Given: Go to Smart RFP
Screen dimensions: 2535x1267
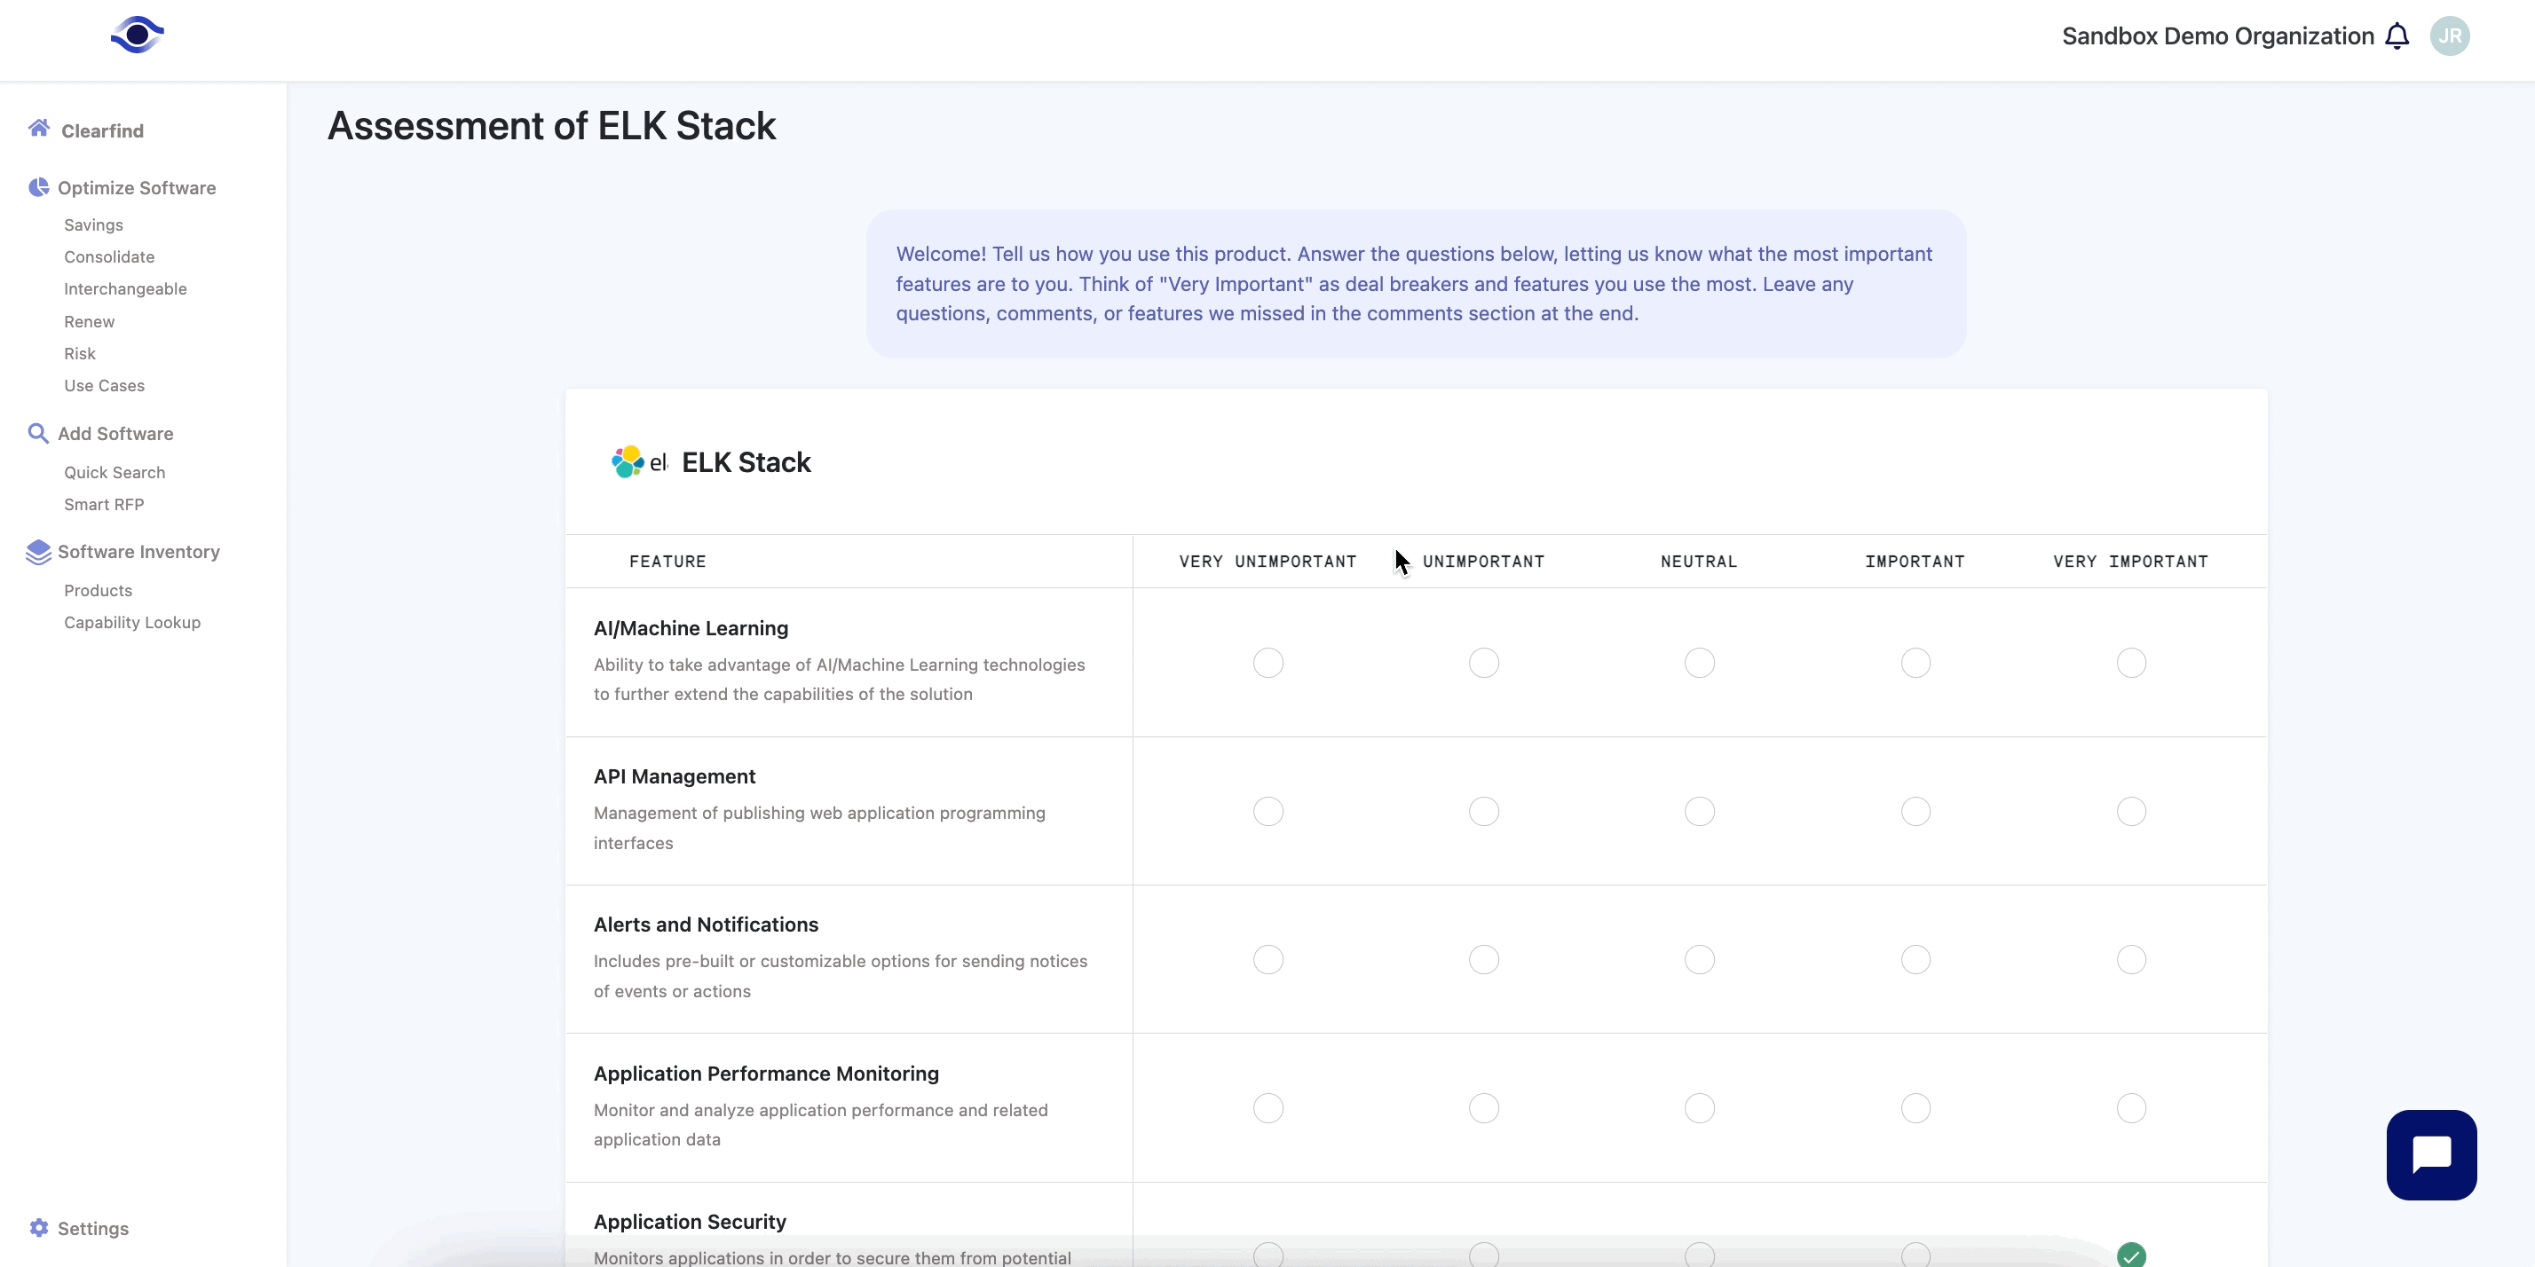Looking at the screenshot, I should pos(103,505).
